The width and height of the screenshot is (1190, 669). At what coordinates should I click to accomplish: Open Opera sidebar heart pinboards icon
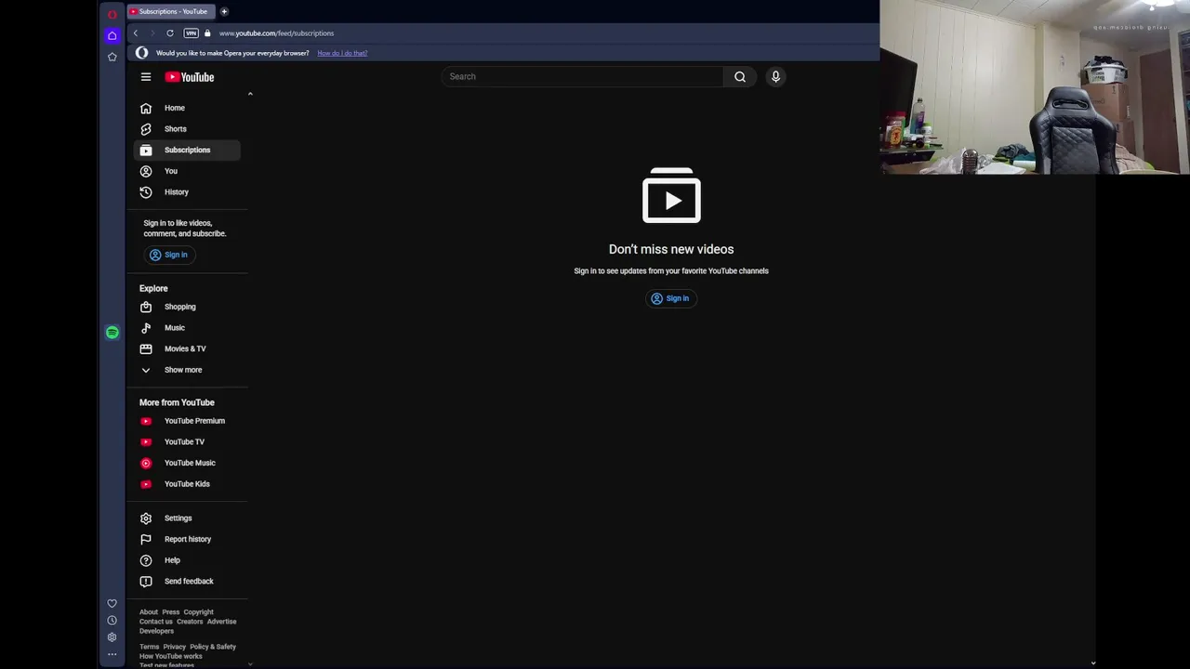pos(112,603)
